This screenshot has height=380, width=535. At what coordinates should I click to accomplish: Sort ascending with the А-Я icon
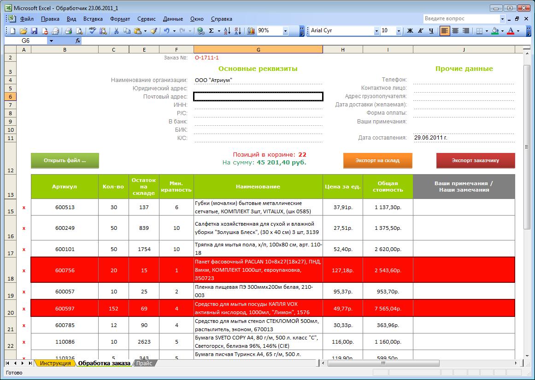tap(227, 31)
